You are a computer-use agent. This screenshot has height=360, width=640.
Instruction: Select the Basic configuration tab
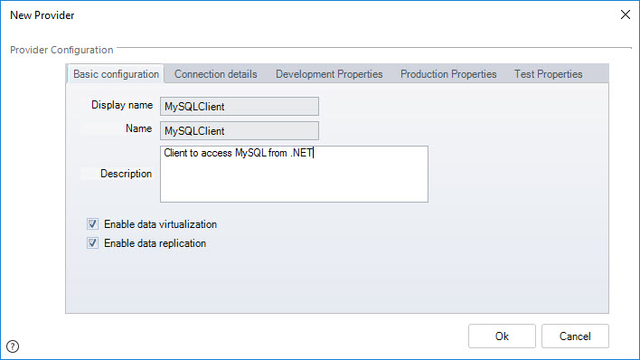[116, 74]
